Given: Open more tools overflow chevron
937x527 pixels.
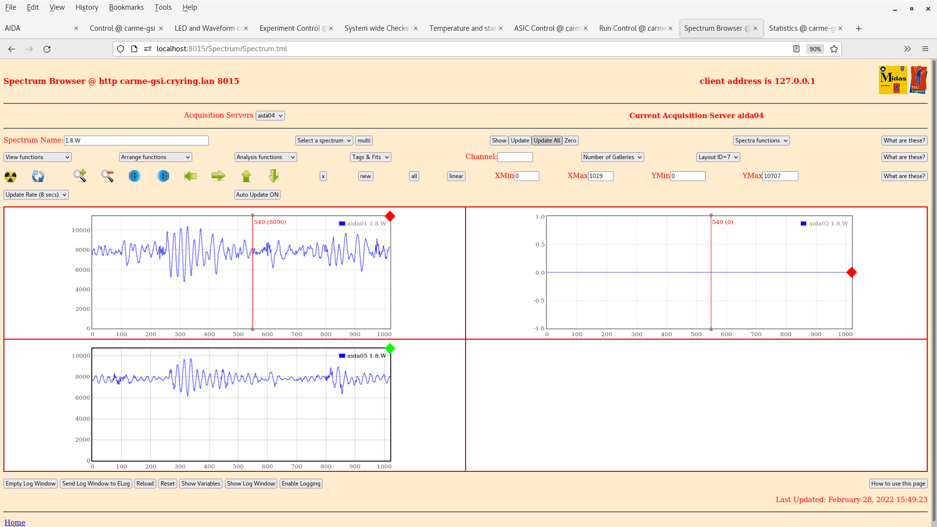Looking at the screenshot, I should (907, 49).
